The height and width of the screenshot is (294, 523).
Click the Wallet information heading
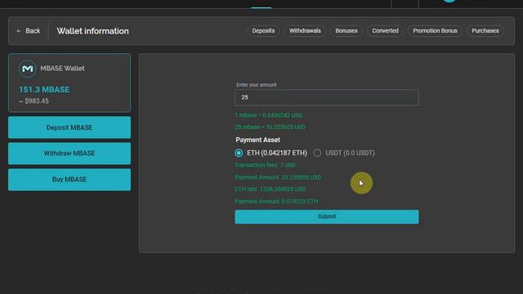(92, 31)
